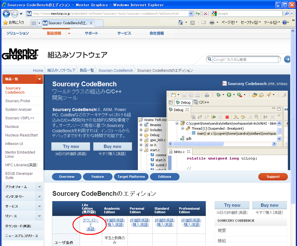This screenshot has width=297, height=246.
Task: Open ニュース/プレスリリース in the sidebar
Action: [21, 236]
